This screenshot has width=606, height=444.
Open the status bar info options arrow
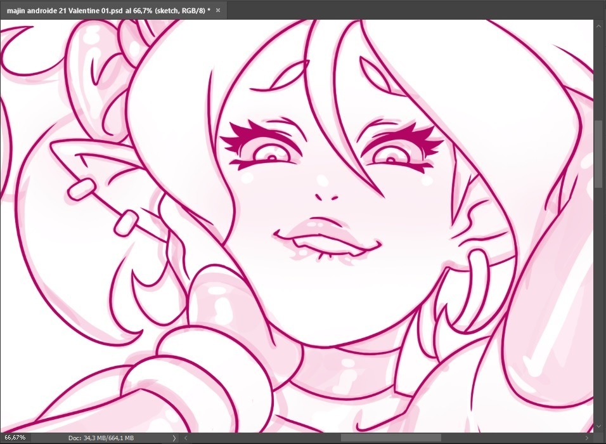click(x=174, y=438)
